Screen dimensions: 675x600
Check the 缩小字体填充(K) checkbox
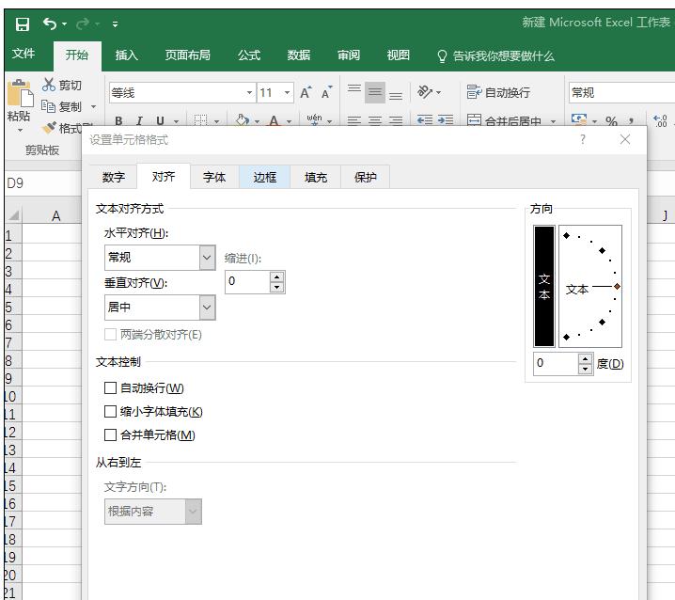(x=110, y=412)
